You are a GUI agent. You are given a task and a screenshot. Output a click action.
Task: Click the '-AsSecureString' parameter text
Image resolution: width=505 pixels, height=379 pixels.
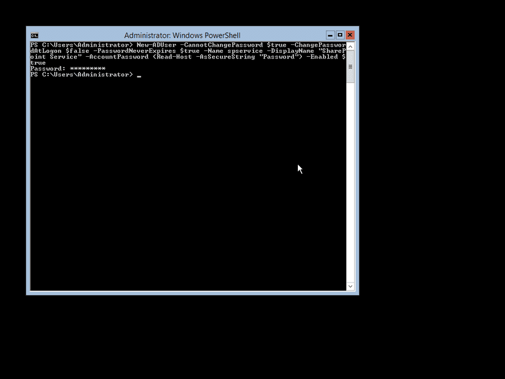(x=226, y=57)
